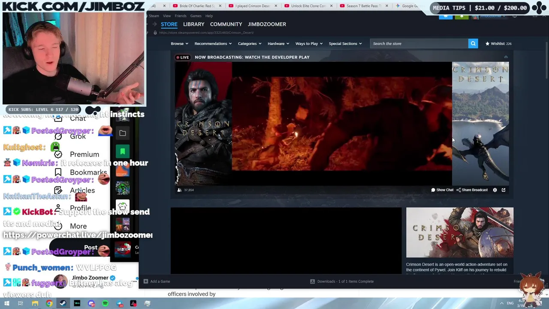This screenshot has width=549, height=309.
Task: Click the Wishlist star icon
Action: coord(487,43)
